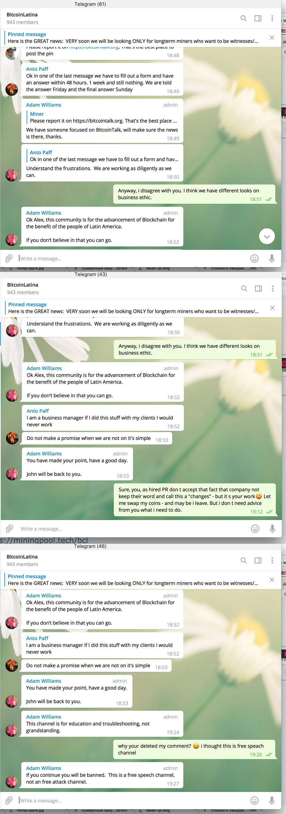Open the pinned message in the bottom window
This screenshot has width=286, height=814.
[x=133, y=580]
